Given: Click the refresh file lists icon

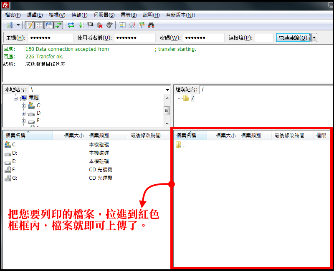Looking at the screenshot, I should (x=71, y=25).
